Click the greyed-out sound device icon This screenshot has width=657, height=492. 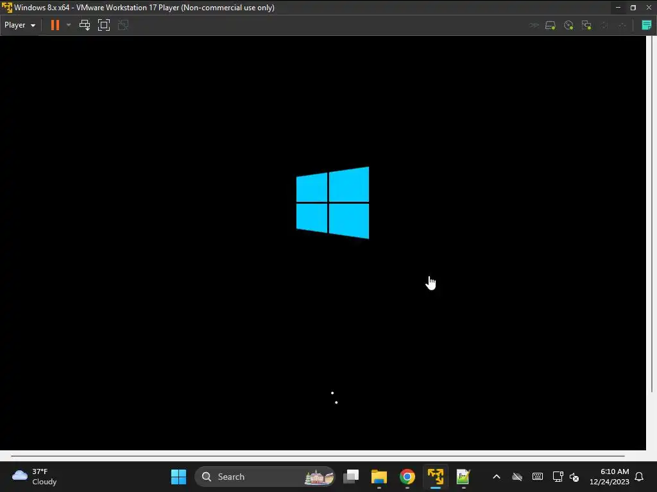[x=604, y=26]
